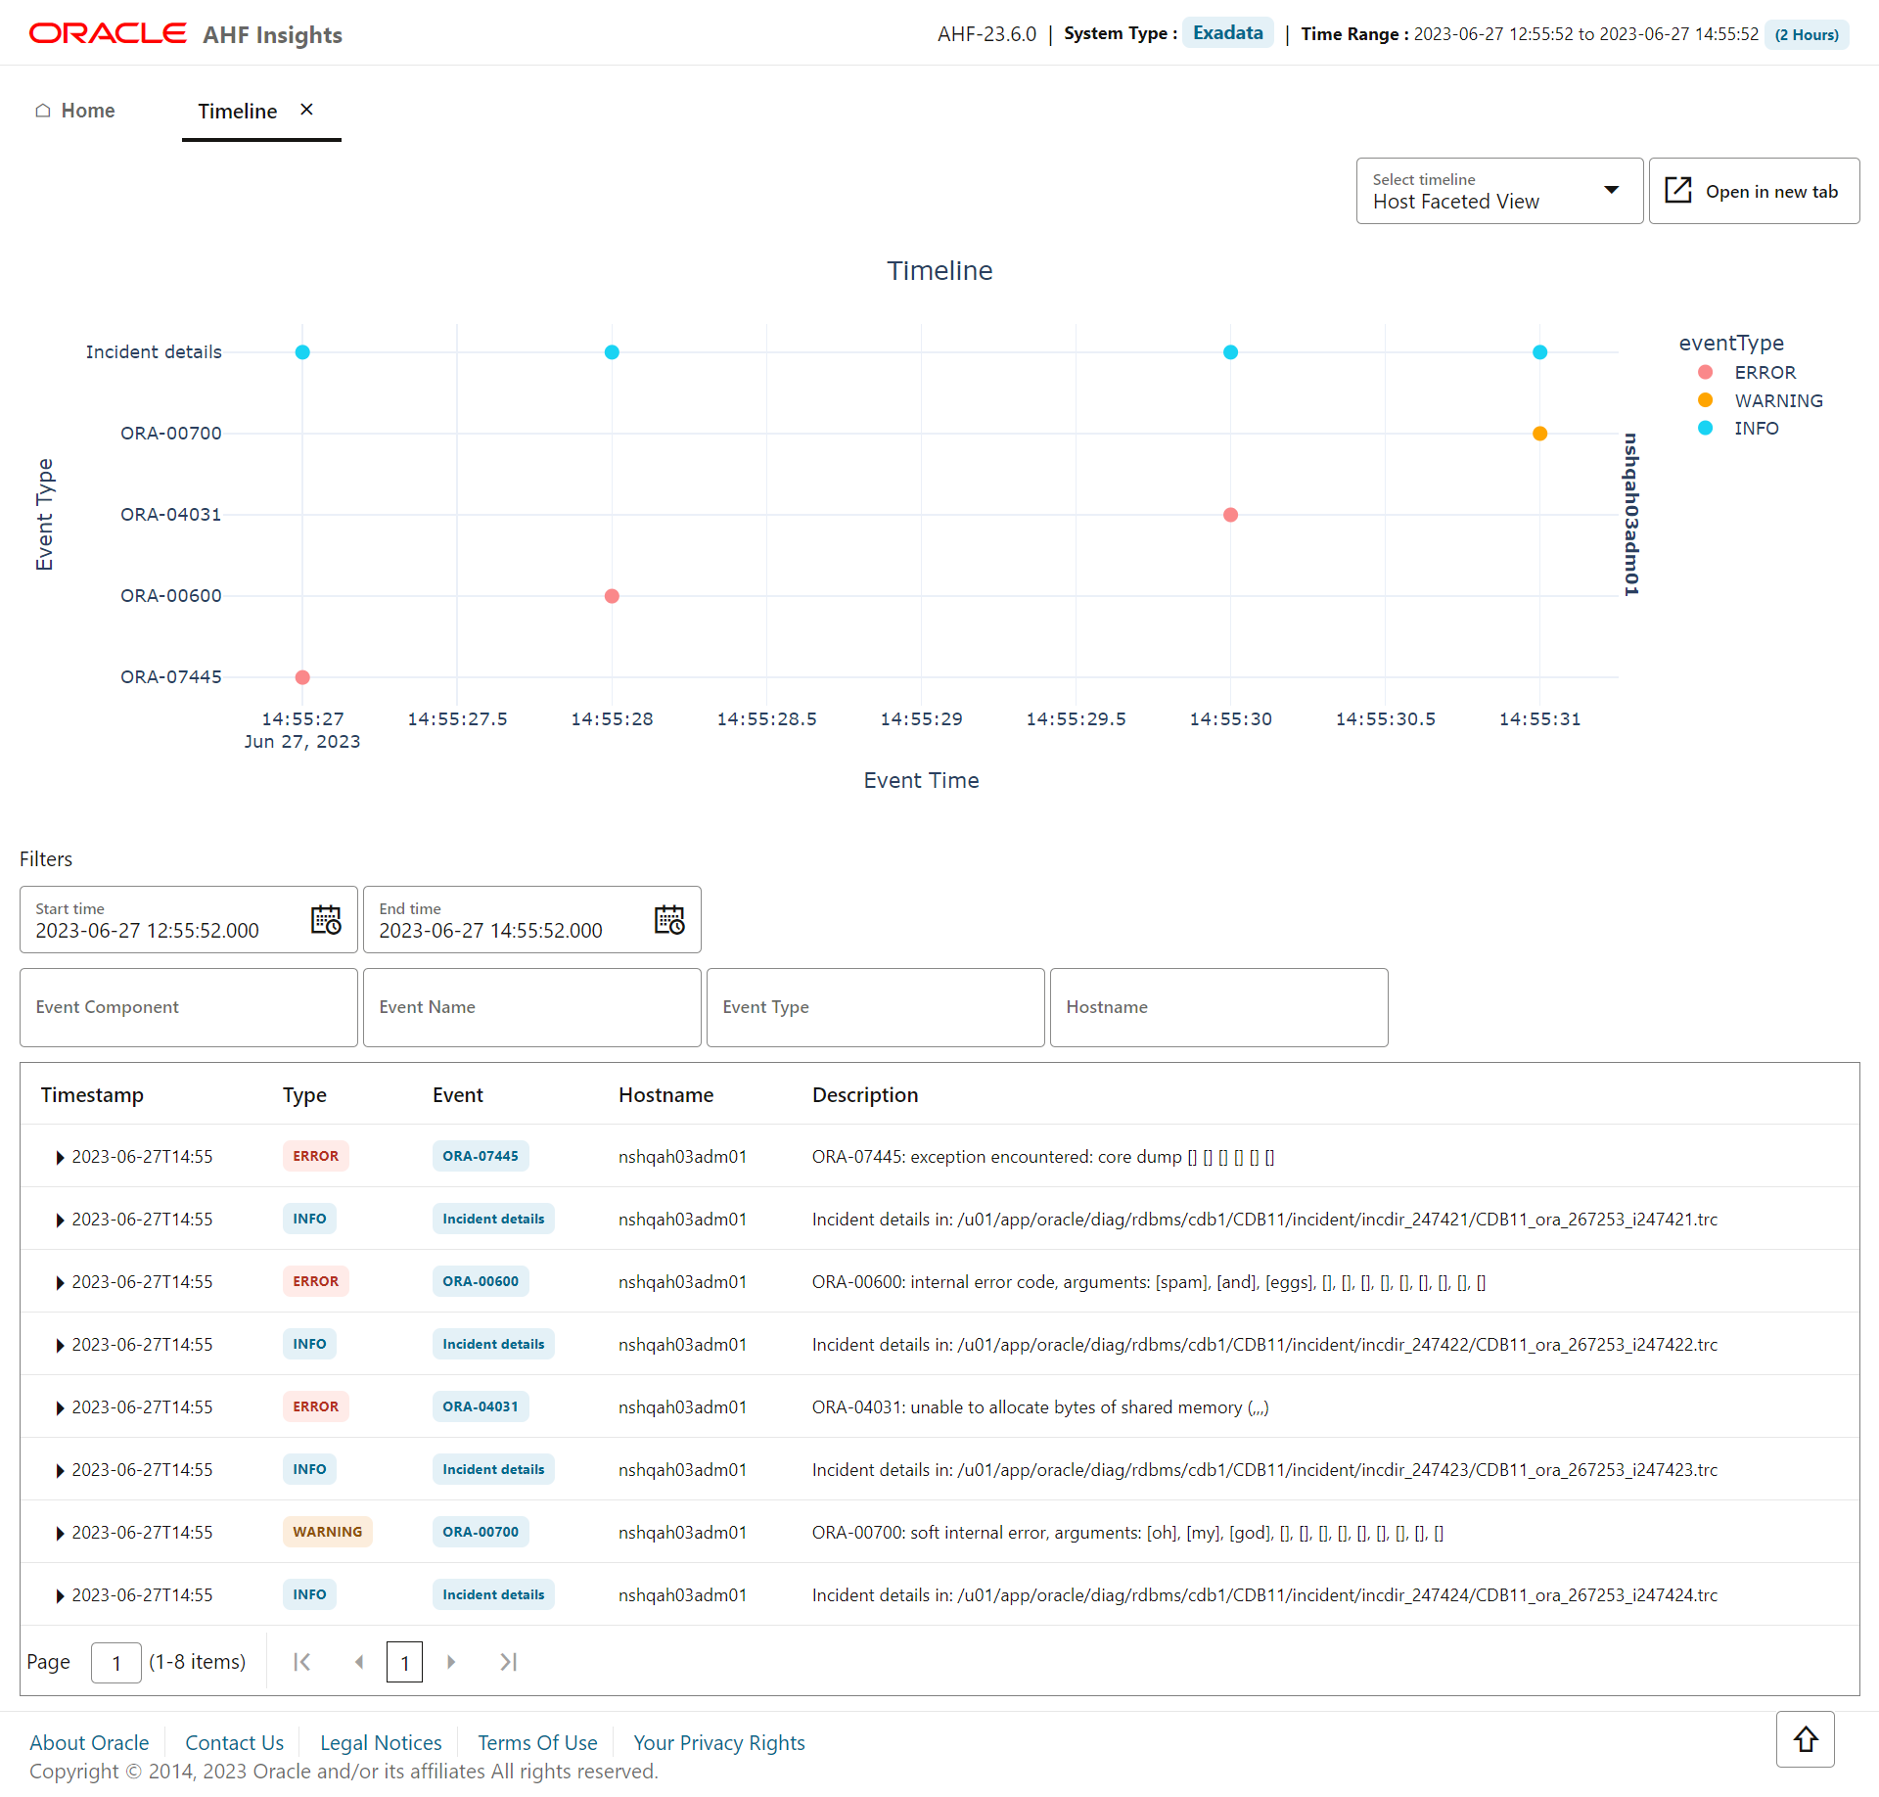The height and width of the screenshot is (1797, 1879).
Task: Expand the incdir_247424 incident details row
Action: [x=60, y=1596]
